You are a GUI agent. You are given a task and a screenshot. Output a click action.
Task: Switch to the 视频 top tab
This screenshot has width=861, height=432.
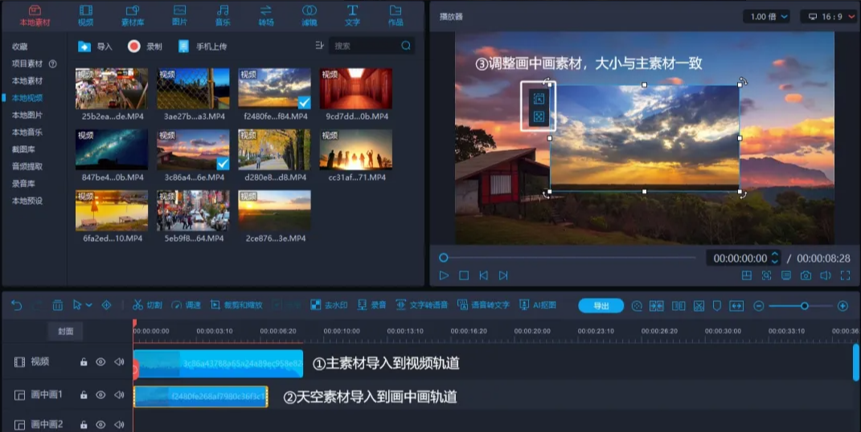point(86,15)
